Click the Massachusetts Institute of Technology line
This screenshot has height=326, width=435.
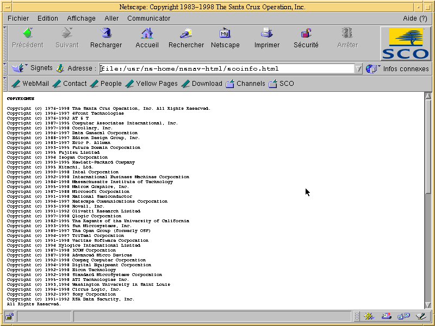click(x=90, y=182)
